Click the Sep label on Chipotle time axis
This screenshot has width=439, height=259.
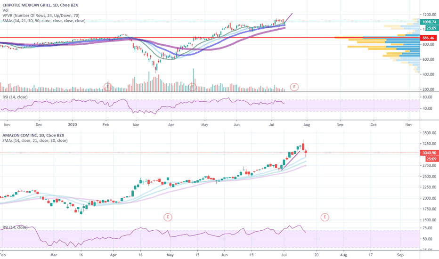[340, 125]
